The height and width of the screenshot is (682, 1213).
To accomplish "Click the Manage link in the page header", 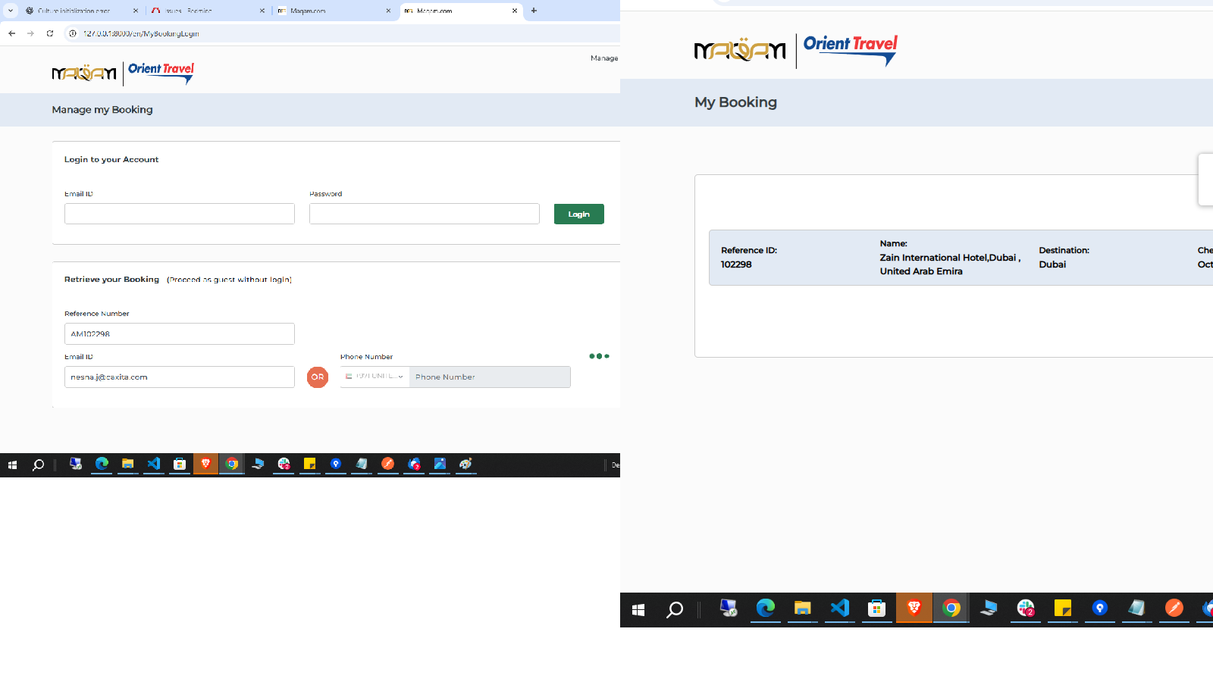I will point(603,58).
